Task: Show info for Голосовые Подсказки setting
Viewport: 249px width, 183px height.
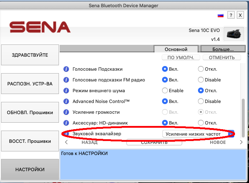Action: pos(66,69)
